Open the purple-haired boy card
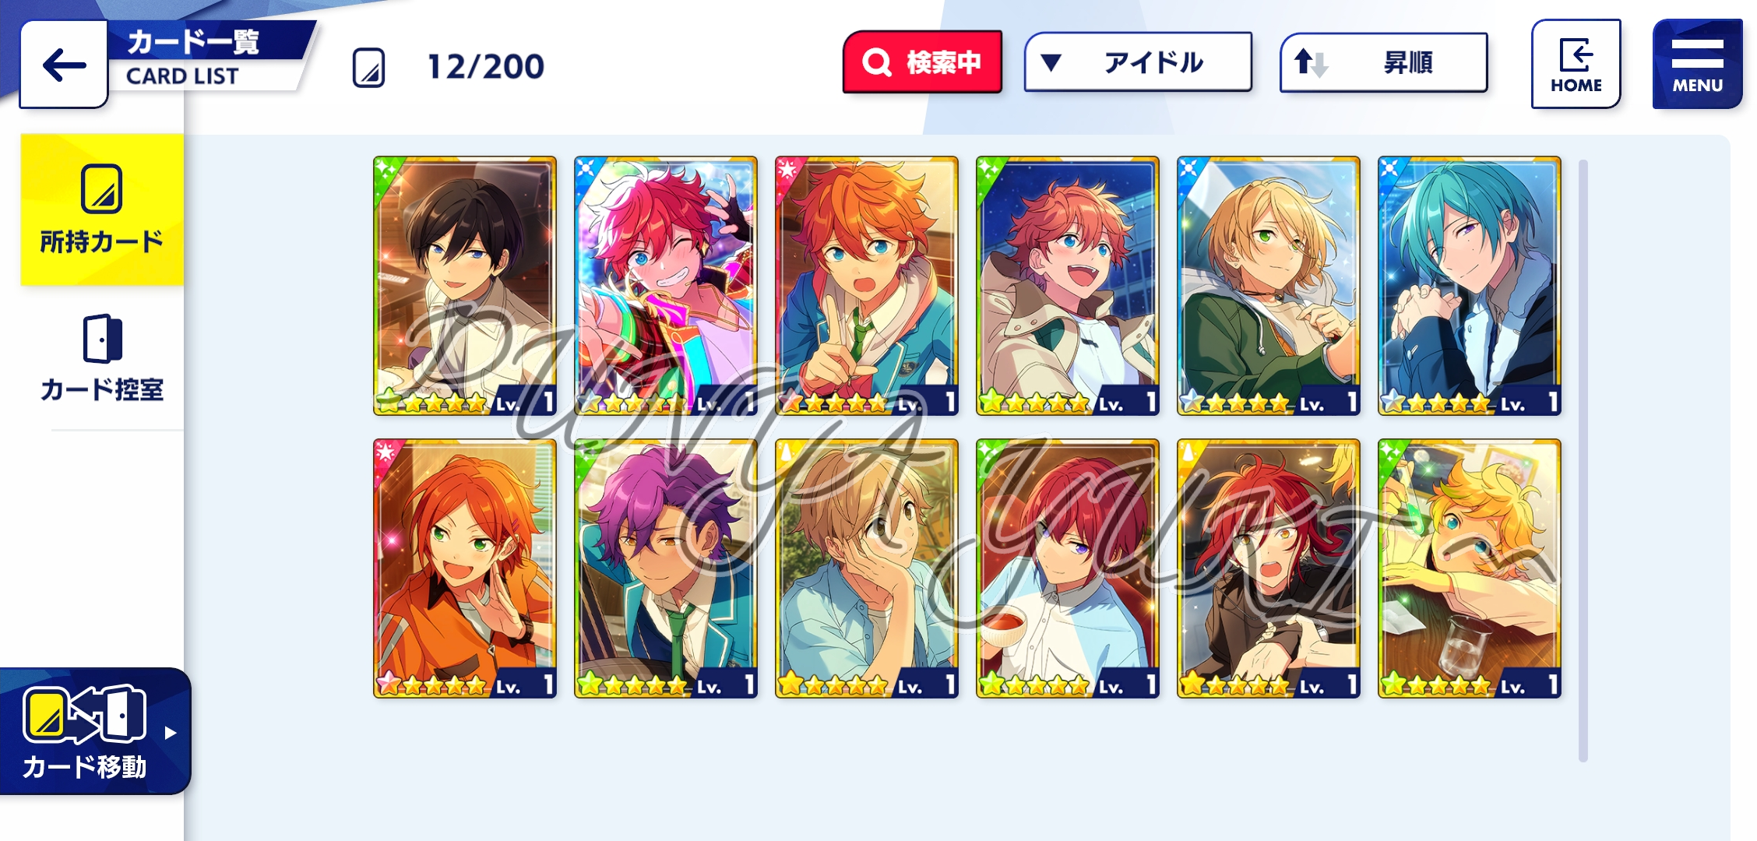 click(x=666, y=568)
